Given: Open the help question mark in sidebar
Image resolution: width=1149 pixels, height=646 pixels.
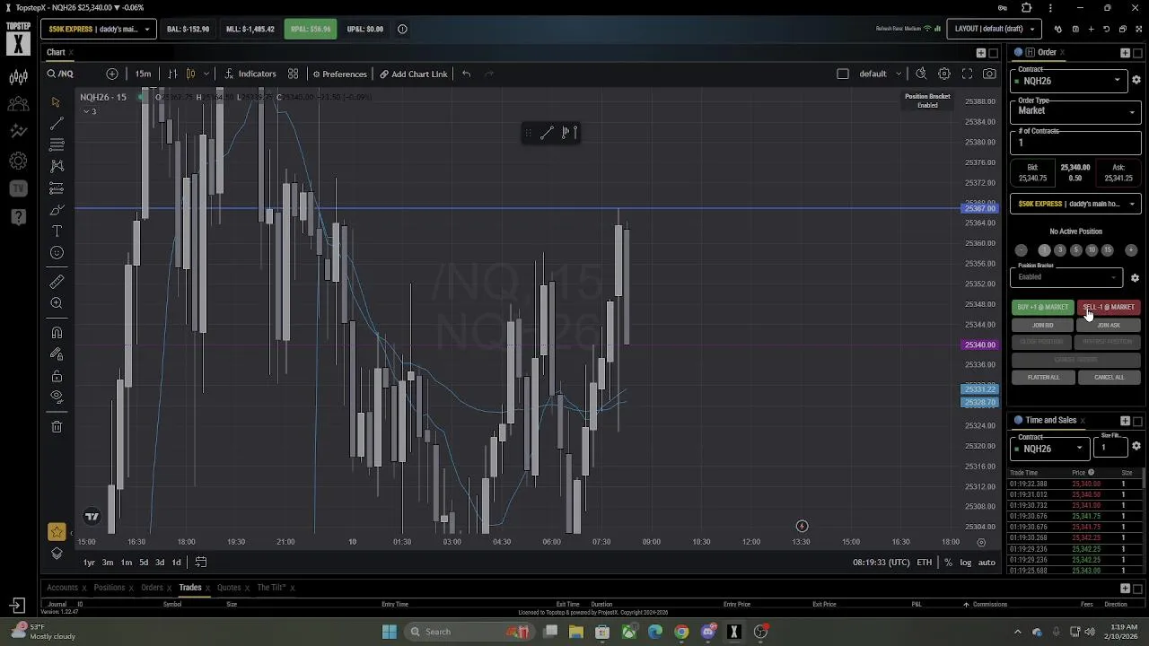Looking at the screenshot, I should tap(18, 217).
